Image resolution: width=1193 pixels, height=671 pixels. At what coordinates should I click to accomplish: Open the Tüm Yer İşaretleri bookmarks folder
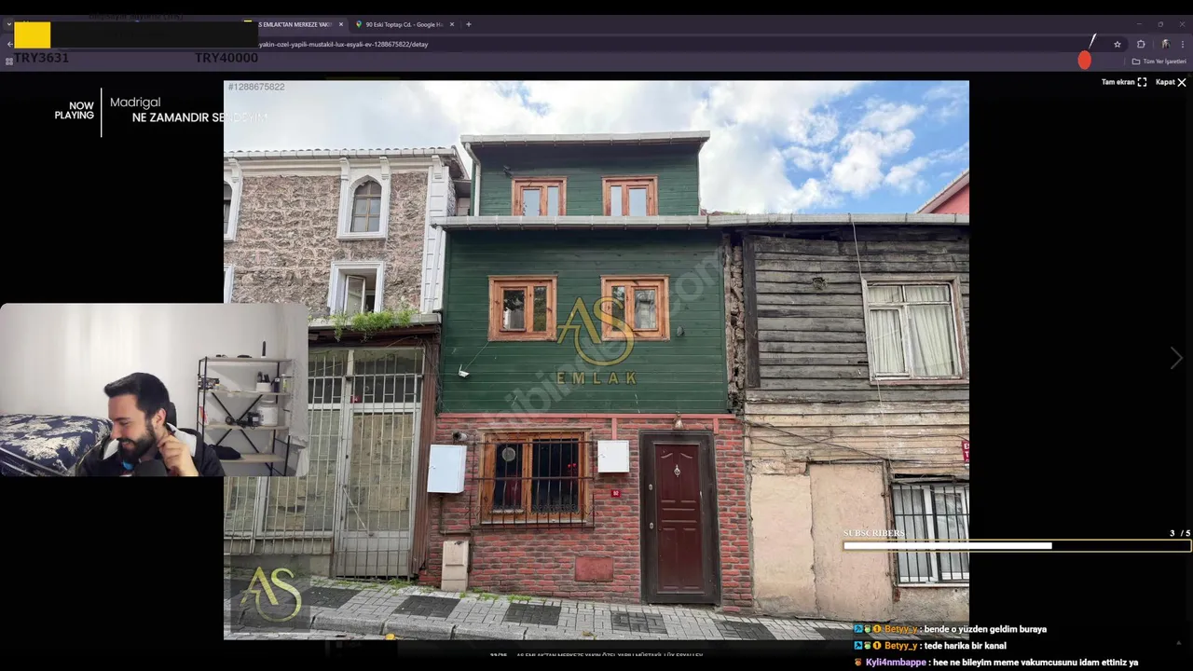(x=1159, y=62)
